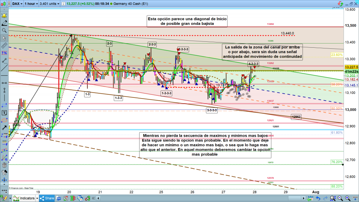Screen dimensions: 359x202
Task: Click the Indicators button
Action: coord(25,198)
